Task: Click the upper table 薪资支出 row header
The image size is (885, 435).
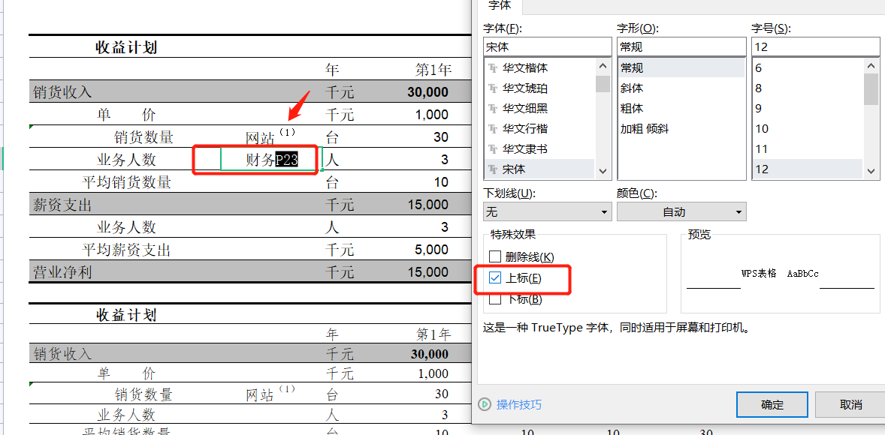Action: (62, 205)
